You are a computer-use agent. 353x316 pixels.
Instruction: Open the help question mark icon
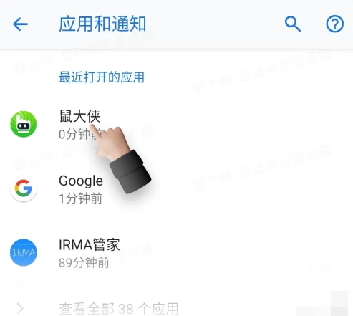click(x=335, y=24)
